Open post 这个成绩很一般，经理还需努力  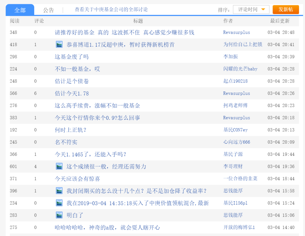106,166
